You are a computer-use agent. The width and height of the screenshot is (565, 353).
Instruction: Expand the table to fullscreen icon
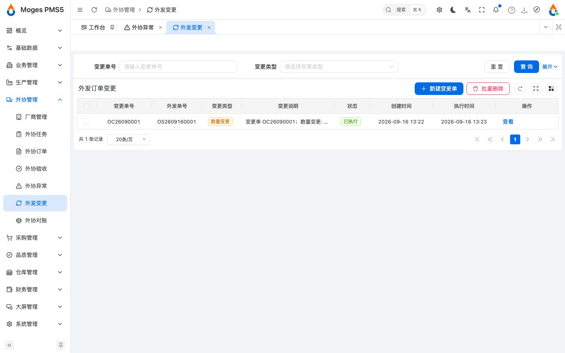[536, 89]
